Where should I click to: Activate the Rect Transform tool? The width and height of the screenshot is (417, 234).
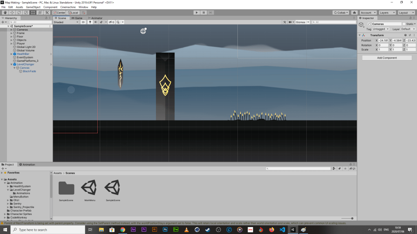pyautogui.click(x=33, y=13)
